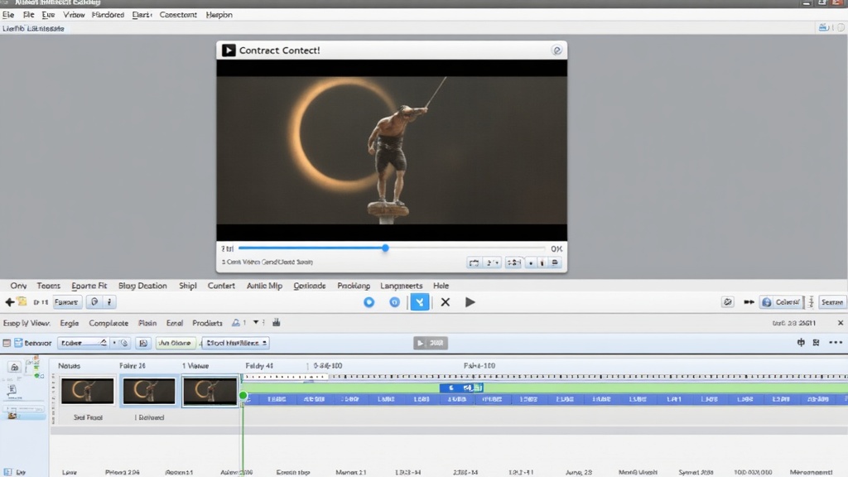This screenshot has height=477, width=848.
Task: Click the split-view icon in behavior bar
Action: (801, 342)
